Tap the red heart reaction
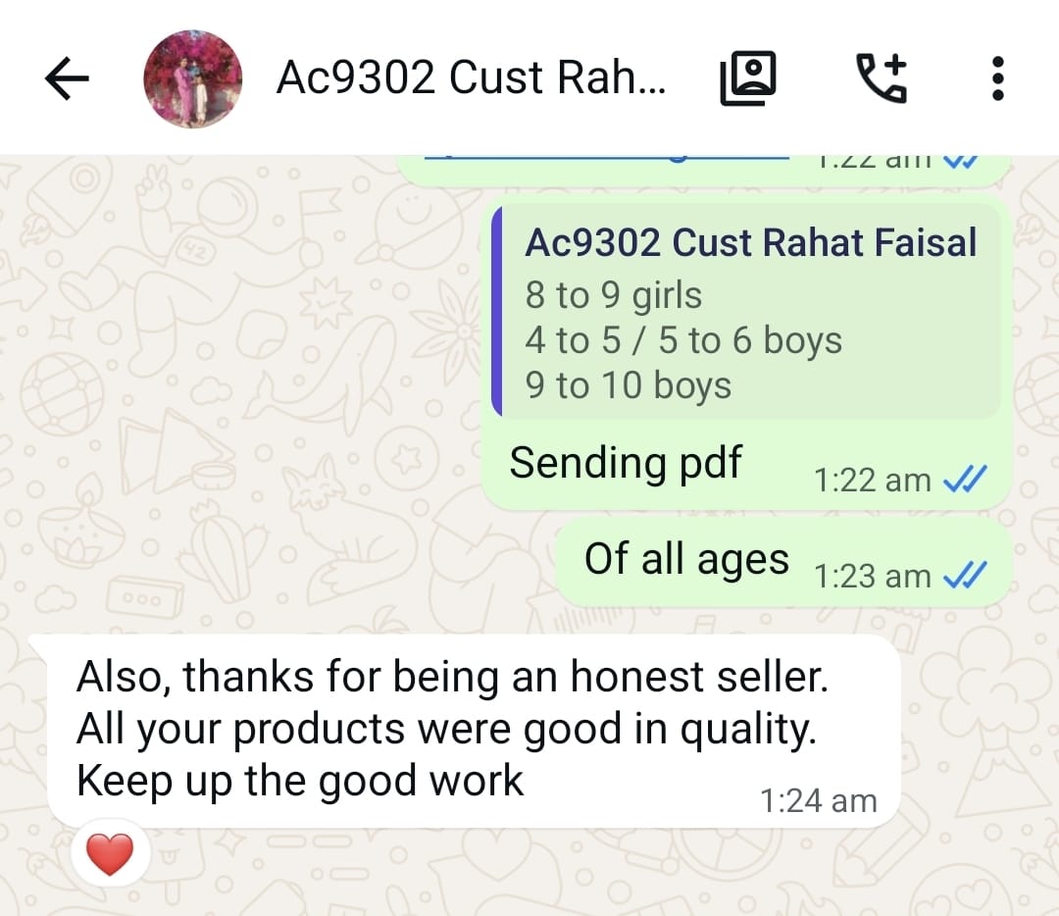 click(x=110, y=854)
